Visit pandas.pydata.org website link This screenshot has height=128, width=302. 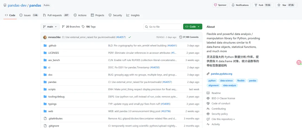point(221,74)
